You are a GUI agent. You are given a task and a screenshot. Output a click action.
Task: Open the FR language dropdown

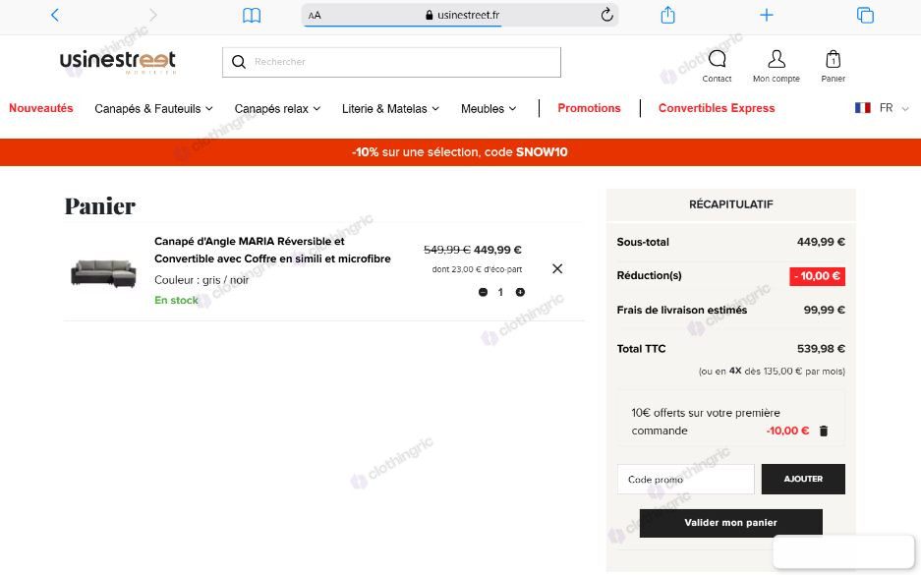[882, 108]
